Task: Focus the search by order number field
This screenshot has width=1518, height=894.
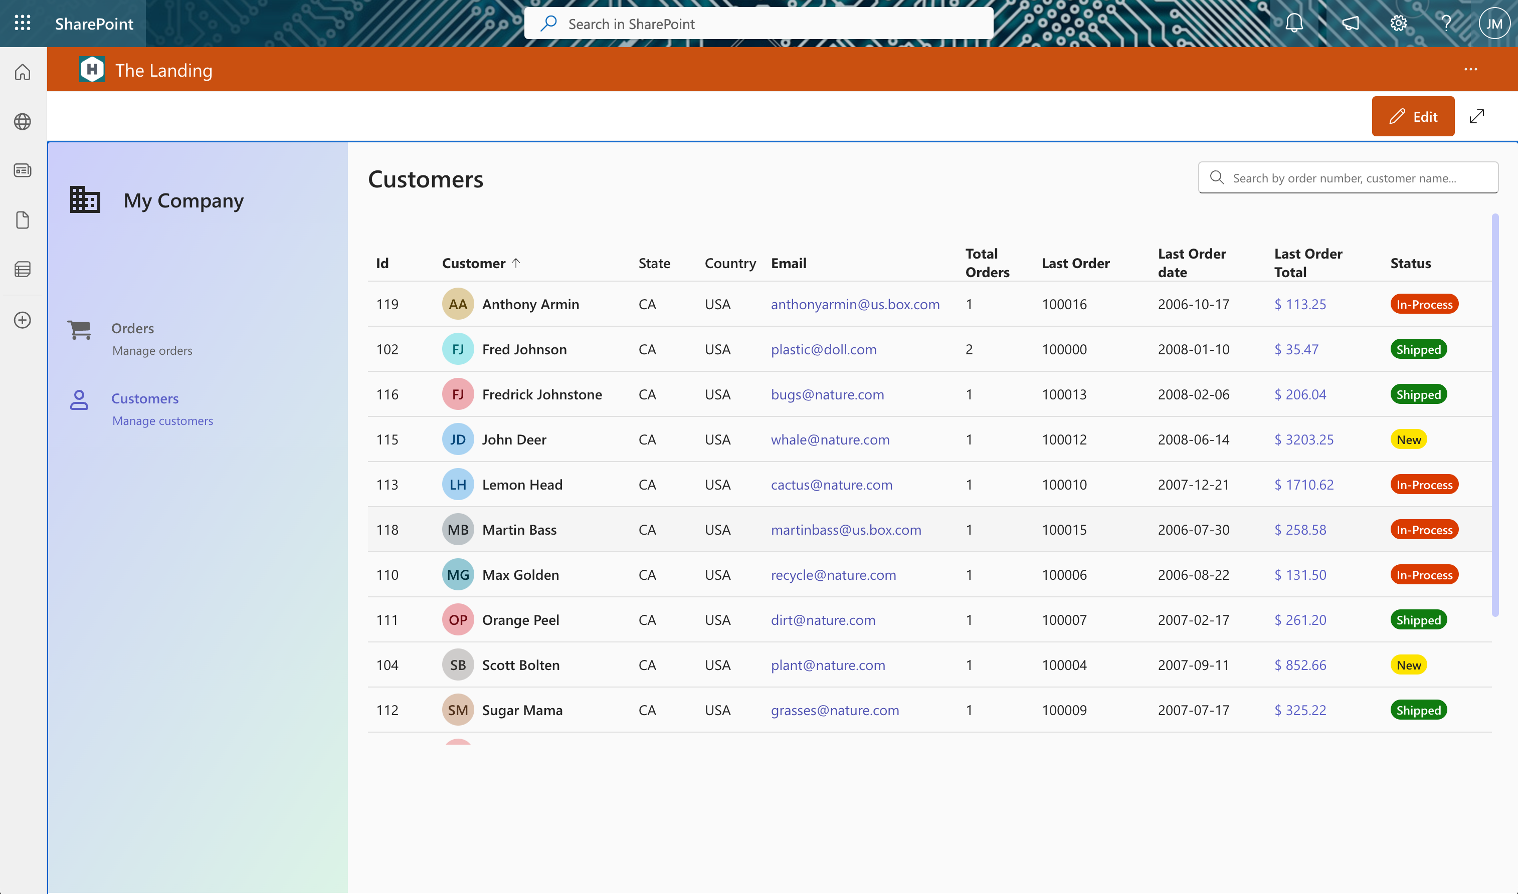Action: 1348,178
